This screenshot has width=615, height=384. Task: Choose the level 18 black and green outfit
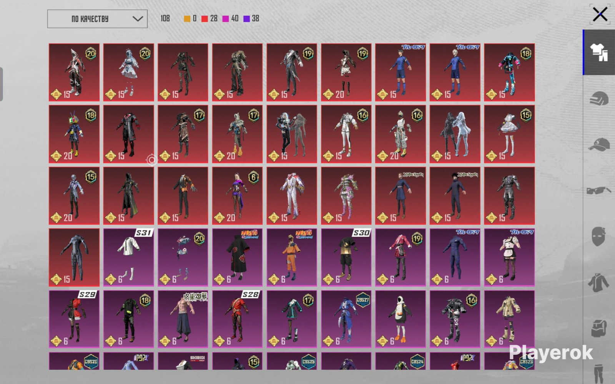(x=128, y=319)
